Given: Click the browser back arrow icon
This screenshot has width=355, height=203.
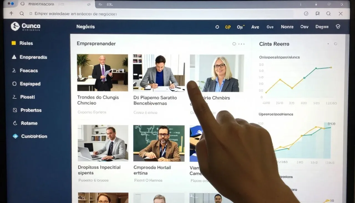Looking at the screenshot, I should [x=11, y=13].
